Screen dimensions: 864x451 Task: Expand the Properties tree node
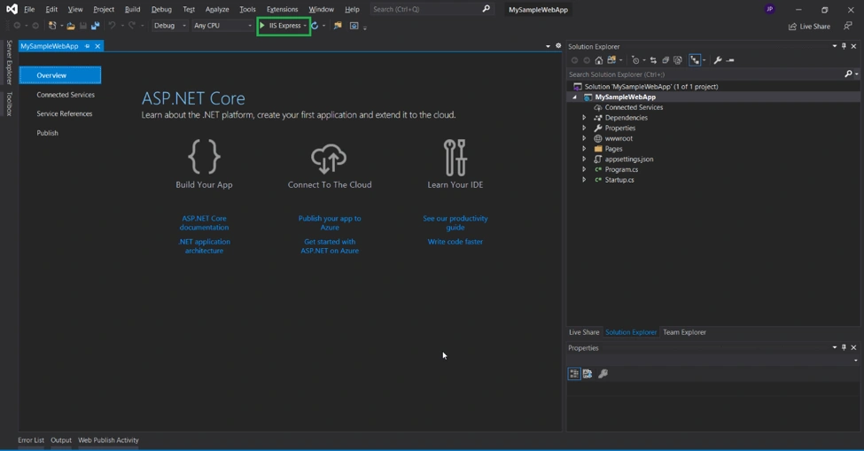pyautogui.click(x=584, y=128)
